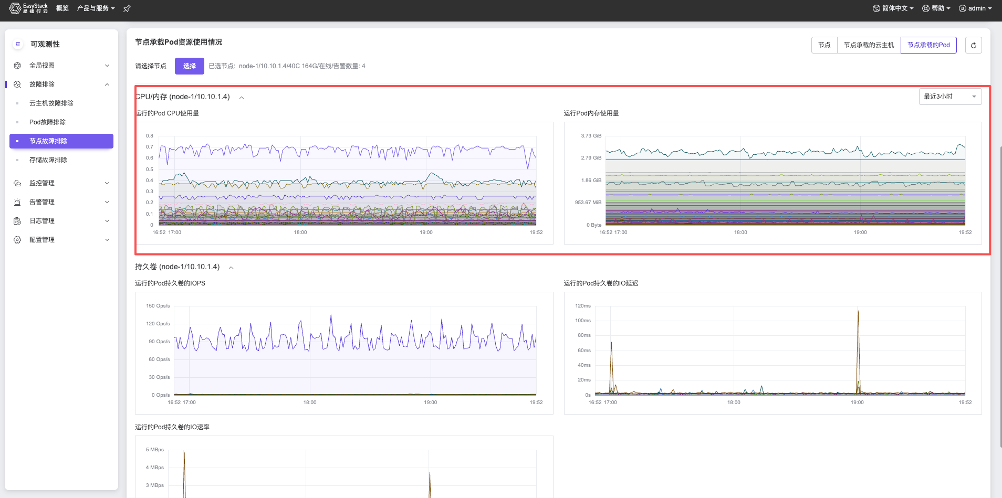Click the 运行的Pod CPU使用量 chart
Screen dimensions: 1002x498
pyautogui.click(x=345, y=183)
